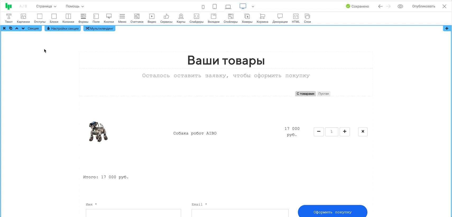
Task: Select the Поля tool
Action: click(96, 18)
